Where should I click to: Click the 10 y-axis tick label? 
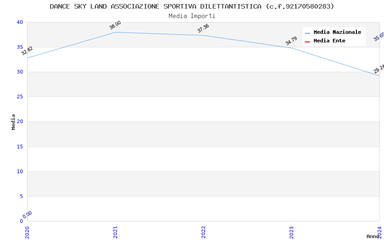20,171
